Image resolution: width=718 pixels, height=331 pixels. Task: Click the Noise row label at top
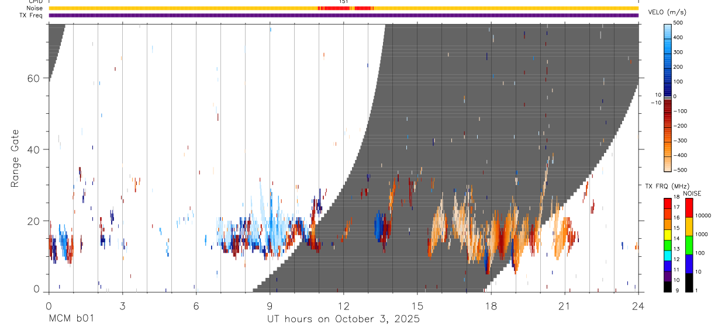click(34, 8)
